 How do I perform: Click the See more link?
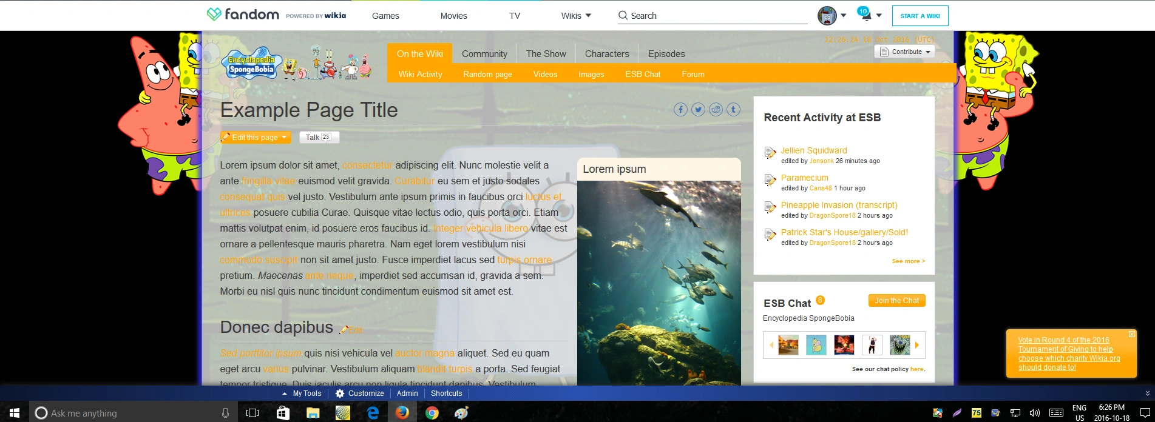(909, 261)
